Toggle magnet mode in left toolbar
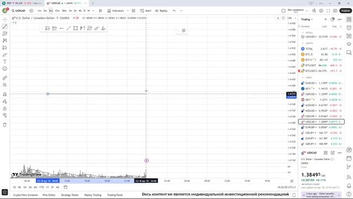This screenshot has height=199, width=353. [x=5, y=95]
